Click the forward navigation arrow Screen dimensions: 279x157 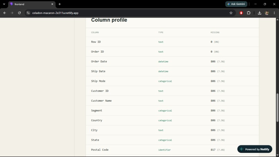point(12,13)
